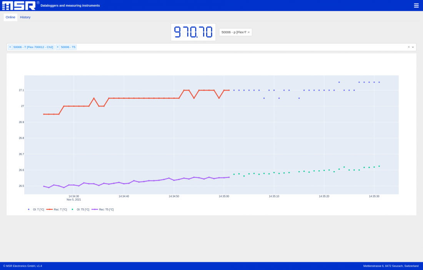Click the 14:34:30 time axis label
The image size is (423, 270).
click(x=74, y=196)
